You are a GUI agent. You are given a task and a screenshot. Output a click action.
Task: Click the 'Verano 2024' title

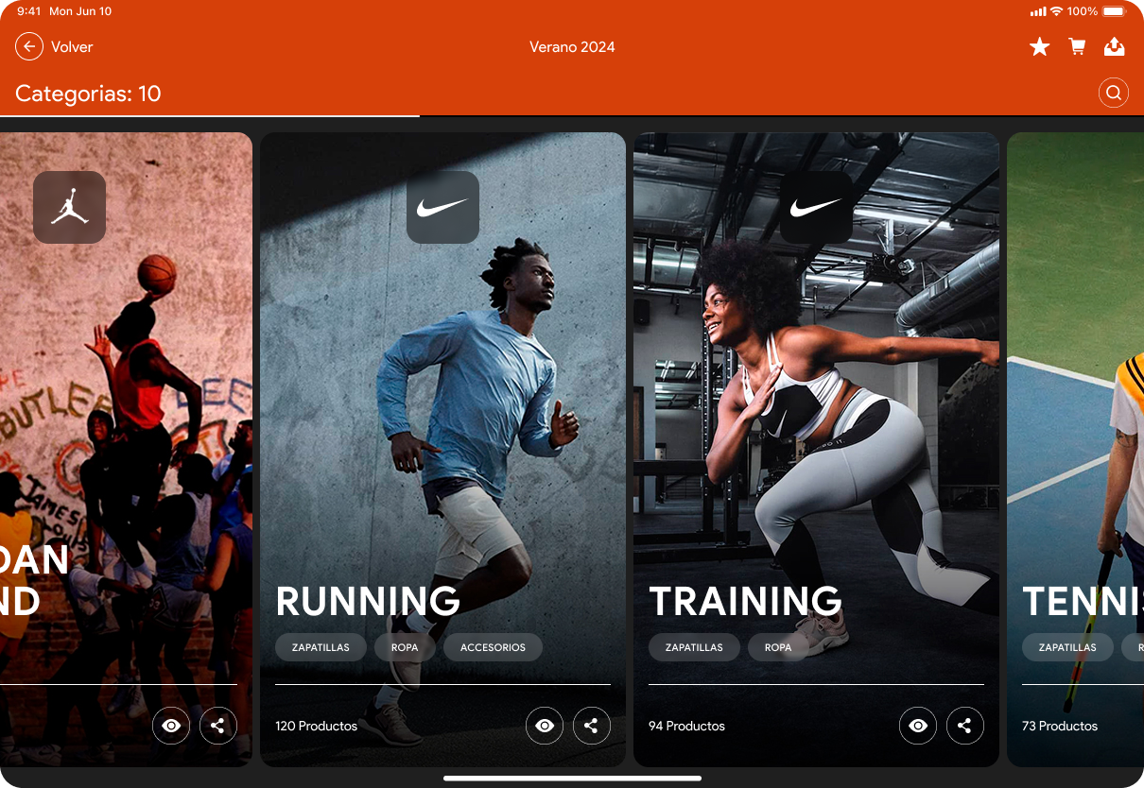(572, 46)
